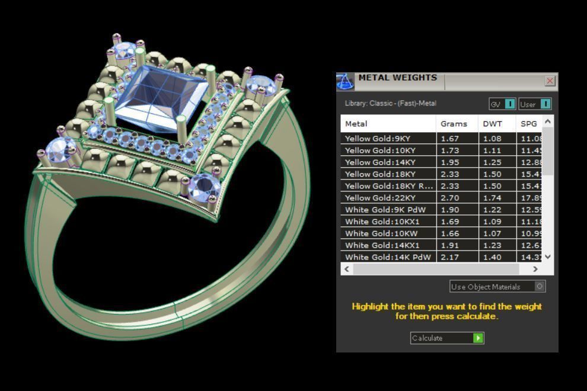The width and height of the screenshot is (587, 391).
Task: Click the Metal Weights panel logo icon
Action: pos(345,82)
